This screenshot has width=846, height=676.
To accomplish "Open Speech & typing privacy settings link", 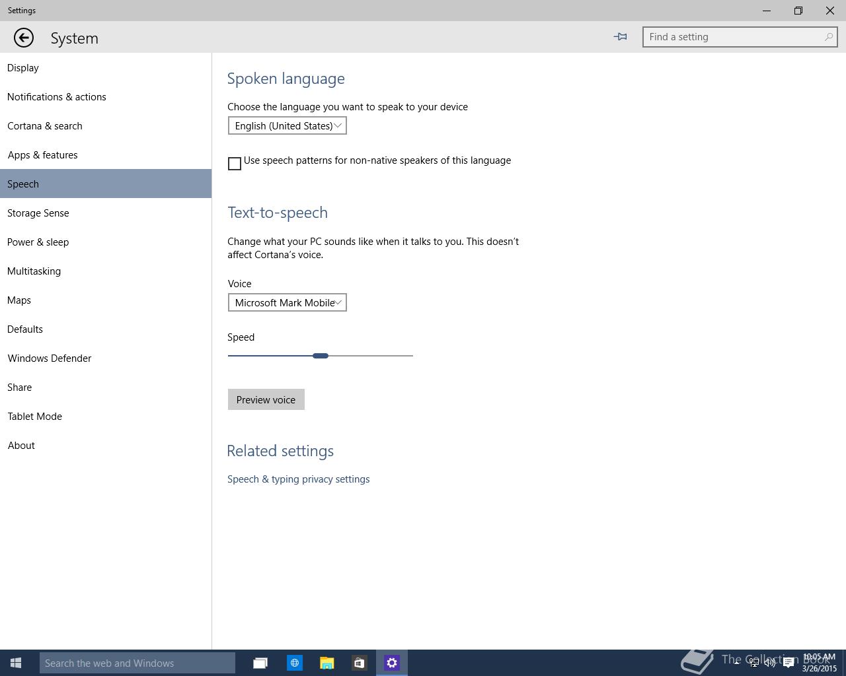I will (298, 479).
